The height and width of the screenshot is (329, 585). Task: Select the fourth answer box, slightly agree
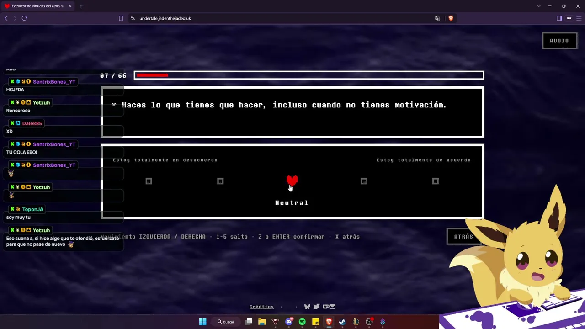click(x=364, y=181)
